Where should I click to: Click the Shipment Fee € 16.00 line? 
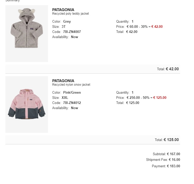point(163,160)
